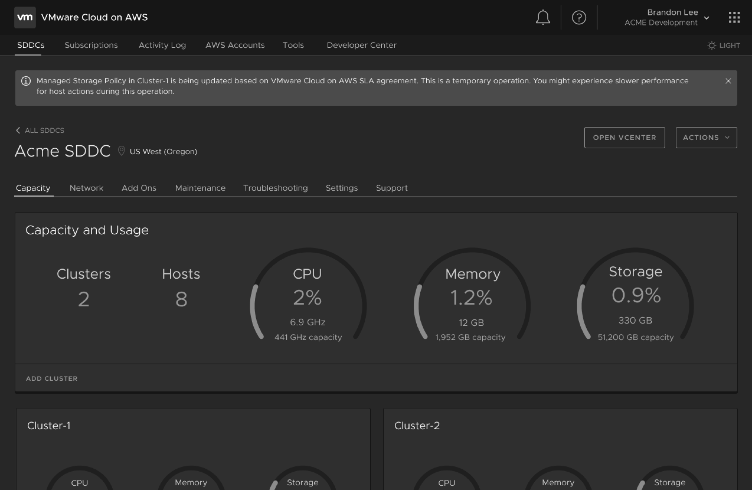Viewport: 752px width, 490px height.
Task: Click the Acme SDDC heading
Action: (x=63, y=151)
